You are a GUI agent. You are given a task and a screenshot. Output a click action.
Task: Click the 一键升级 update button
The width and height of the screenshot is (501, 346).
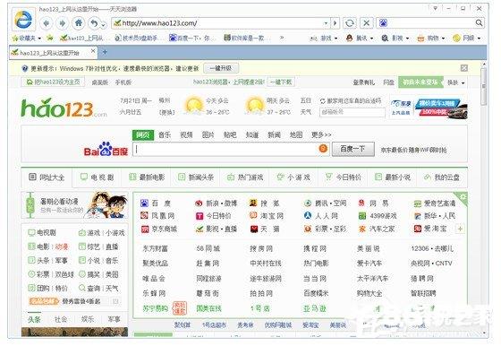pos(221,68)
